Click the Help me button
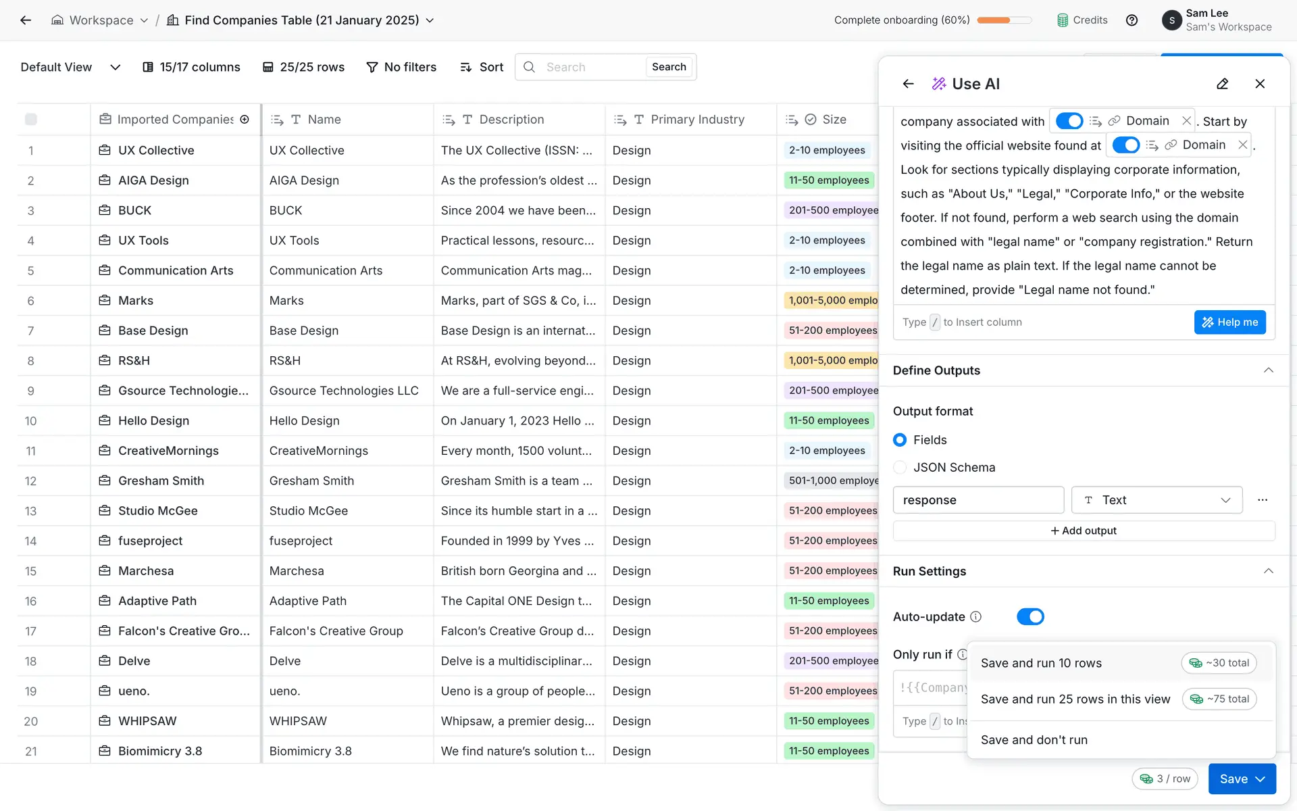Screen dimensions: 1297x811 pyautogui.click(x=1229, y=322)
